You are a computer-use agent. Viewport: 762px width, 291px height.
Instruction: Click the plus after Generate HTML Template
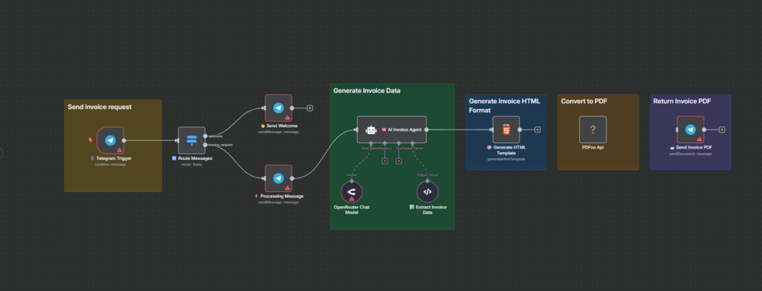coord(538,130)
